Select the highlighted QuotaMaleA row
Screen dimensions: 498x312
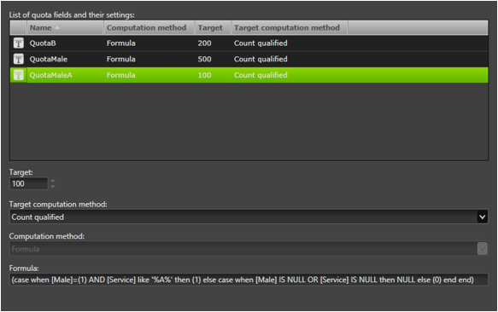(x=249, y=75)
